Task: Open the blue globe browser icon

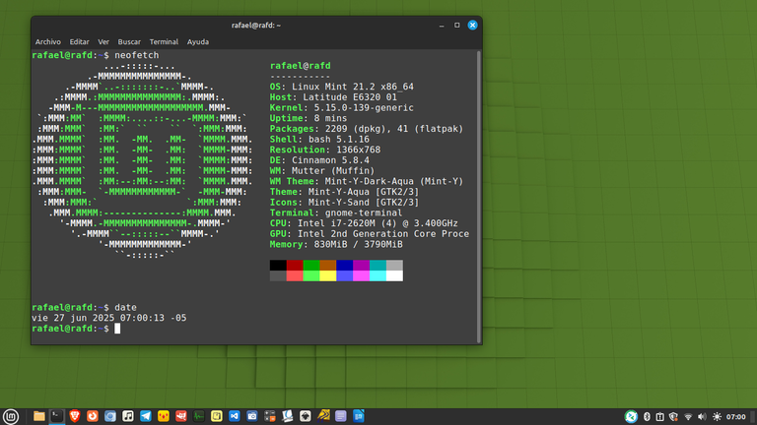Action: (x=110, y=416)
